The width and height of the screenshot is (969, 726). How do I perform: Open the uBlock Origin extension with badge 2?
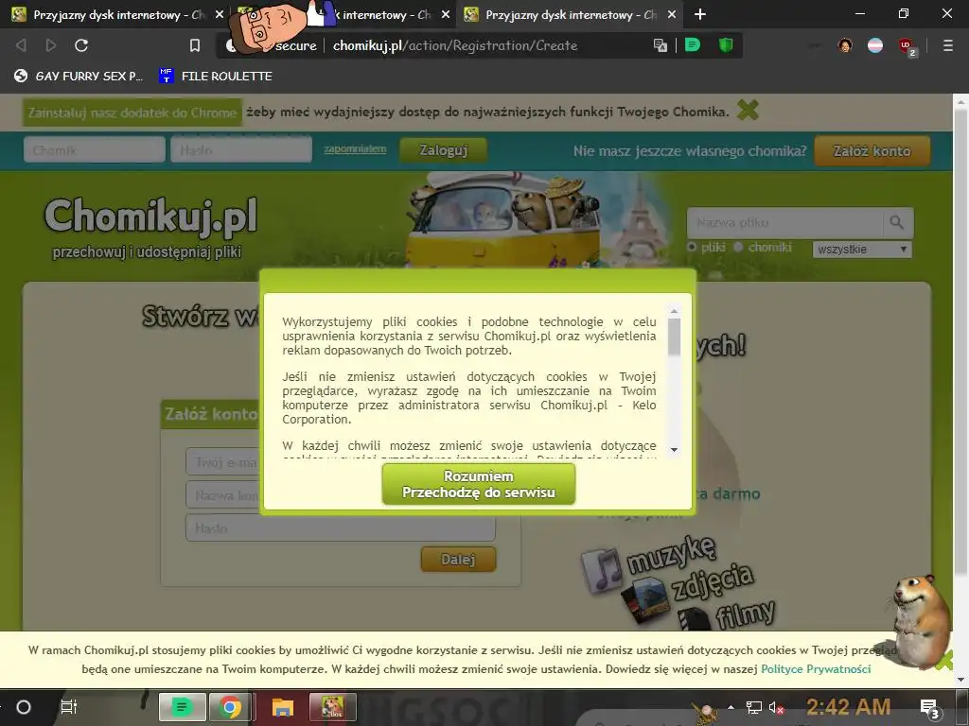[907, 46]
